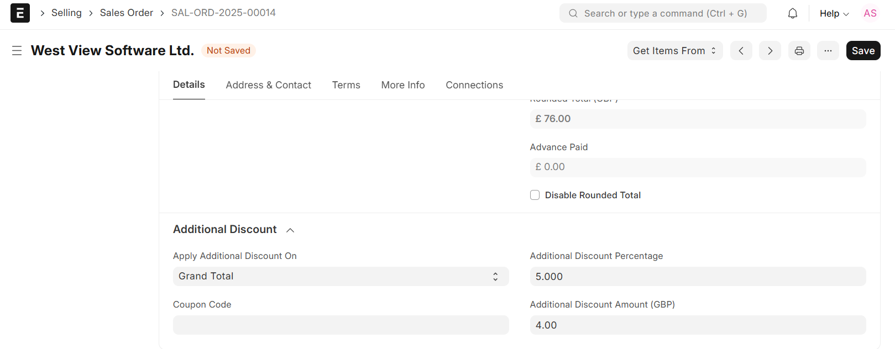Switch to the Terms tab
The height and width of the screenshot is (349, 895).
[346, 85]
